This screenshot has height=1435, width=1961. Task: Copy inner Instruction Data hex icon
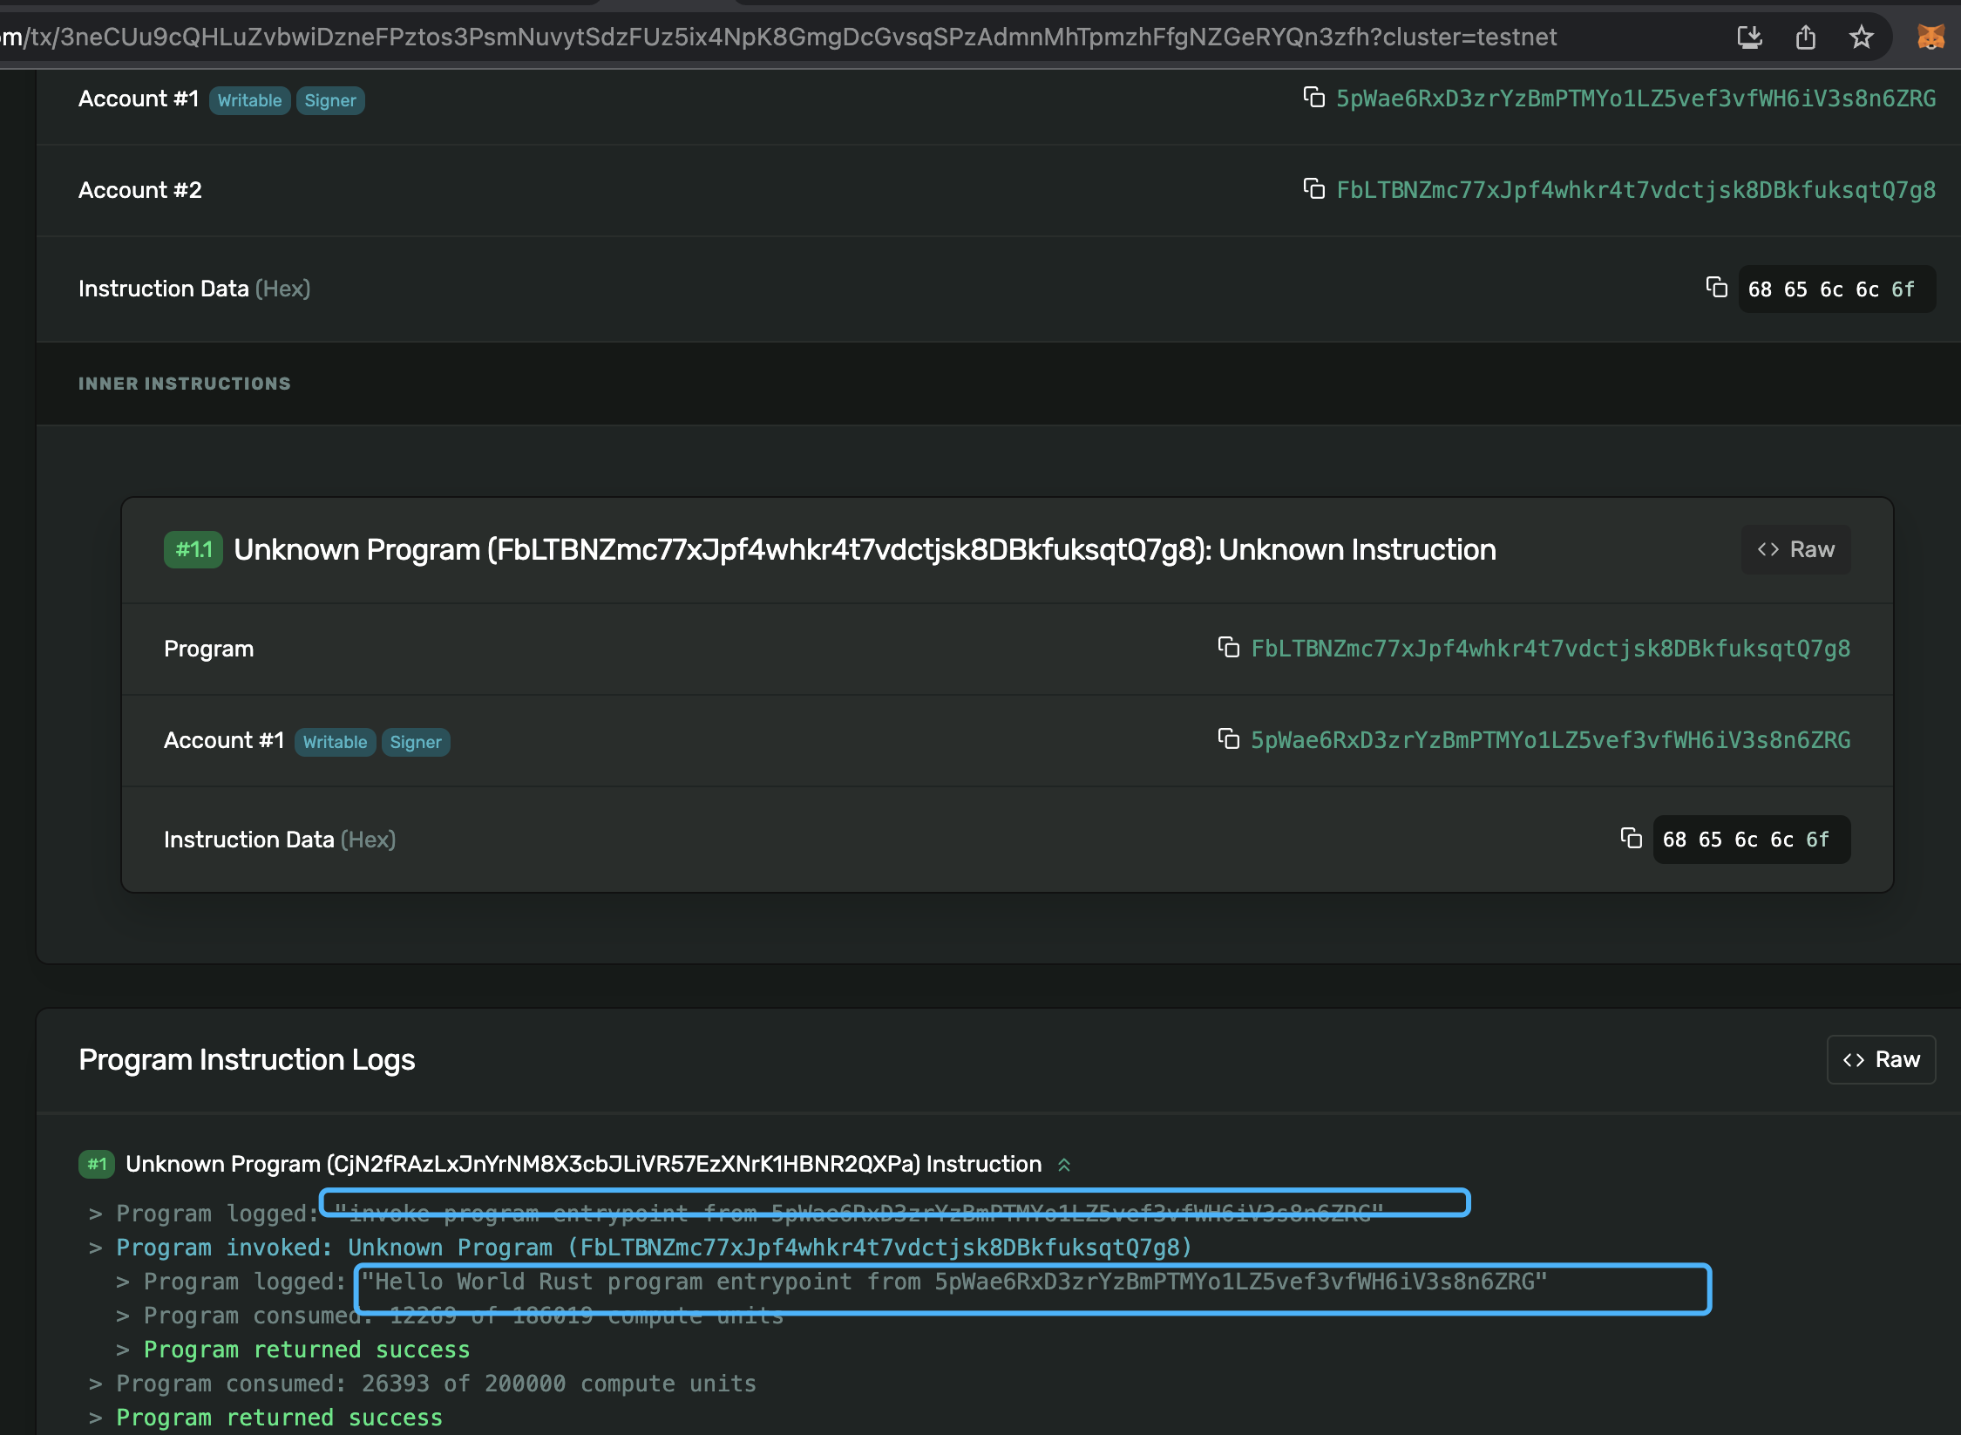[x=1631, y=839]
